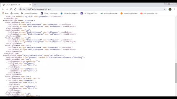Click the wsdlsoap:binding transport URL line

45,57
